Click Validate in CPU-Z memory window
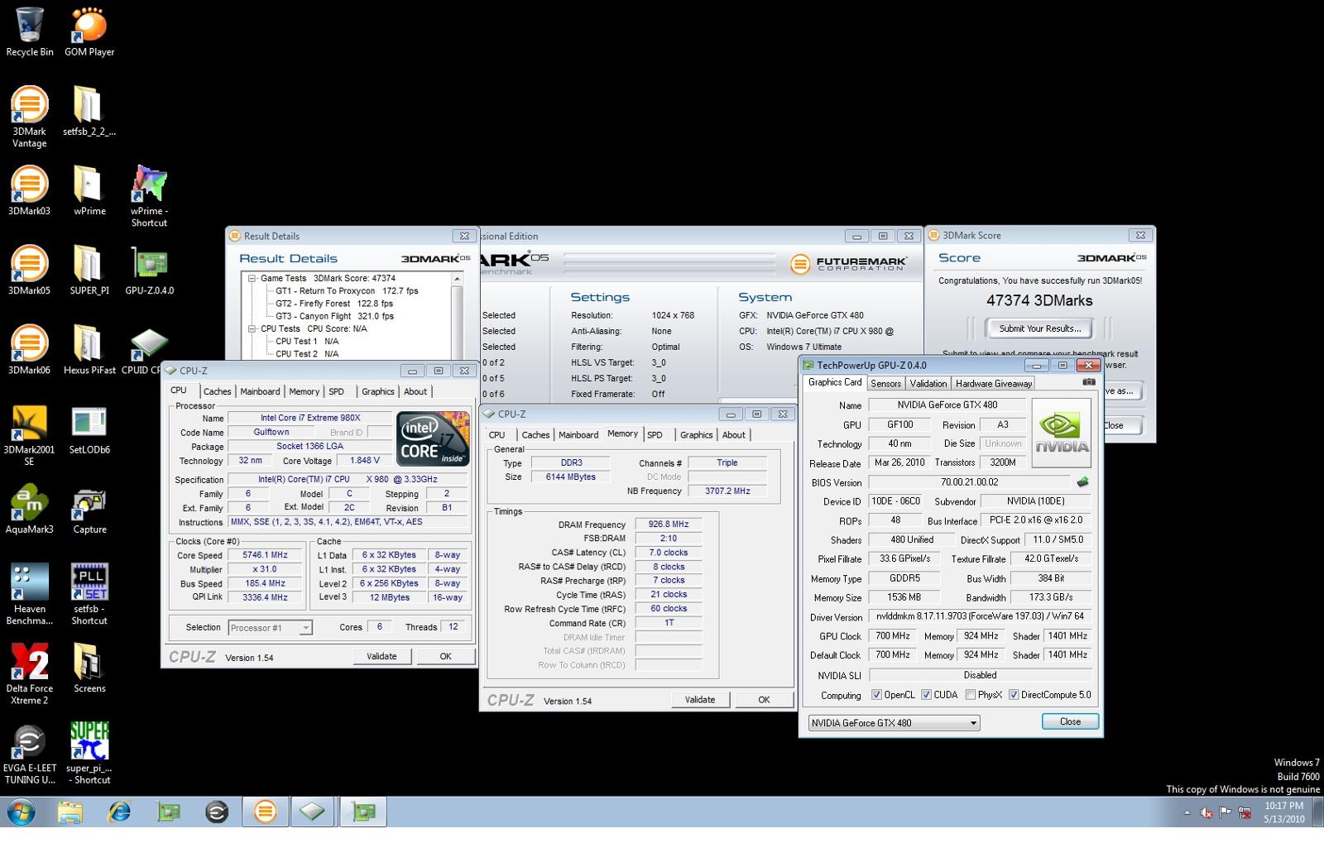1324x843 pixels. pyautogui.click(x=700, y=700)
